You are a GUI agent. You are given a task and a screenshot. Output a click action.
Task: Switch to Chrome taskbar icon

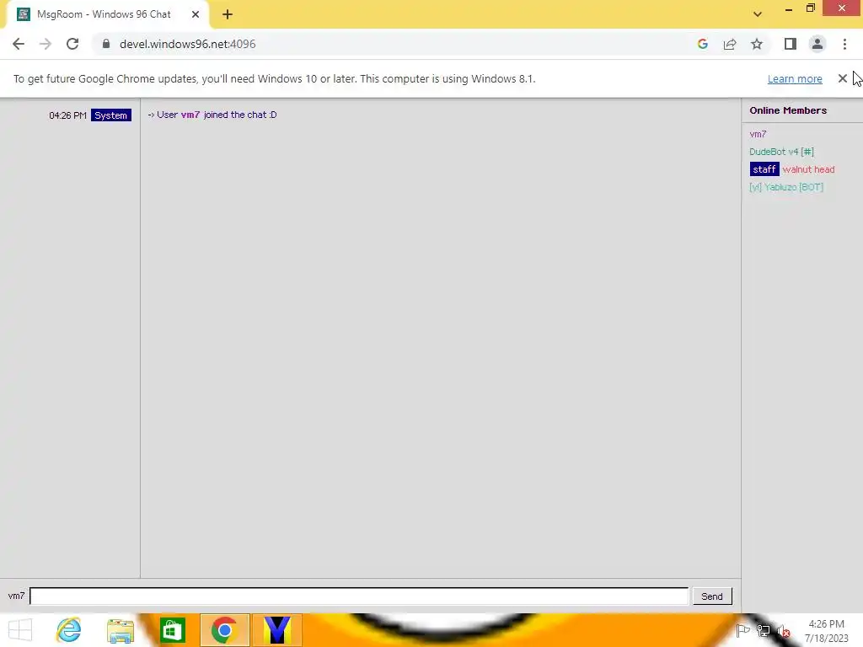coord(224,630)
